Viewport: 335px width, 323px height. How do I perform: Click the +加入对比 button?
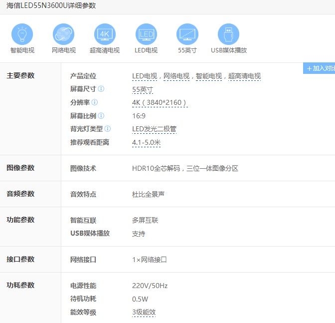tap(319, 68)
